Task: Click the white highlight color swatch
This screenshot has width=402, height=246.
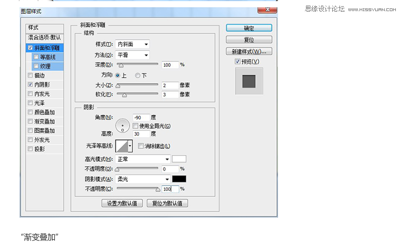Action: [179, 159]
